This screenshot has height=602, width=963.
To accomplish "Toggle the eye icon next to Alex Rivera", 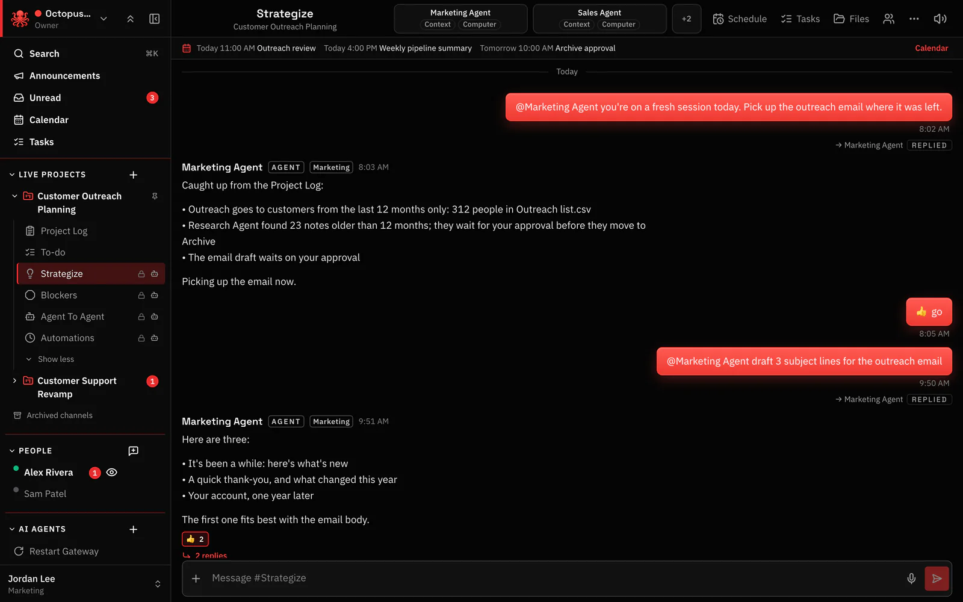I will tap(111, 473).
